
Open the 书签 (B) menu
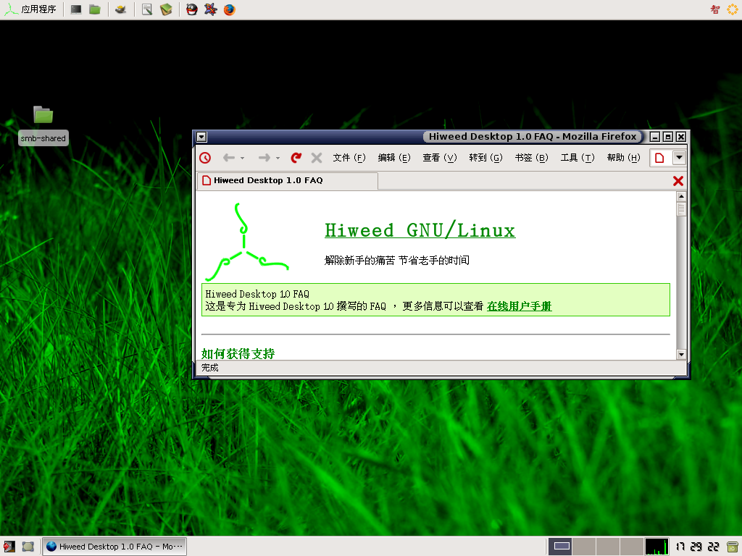pyautogui.click(x=531, y=158)
